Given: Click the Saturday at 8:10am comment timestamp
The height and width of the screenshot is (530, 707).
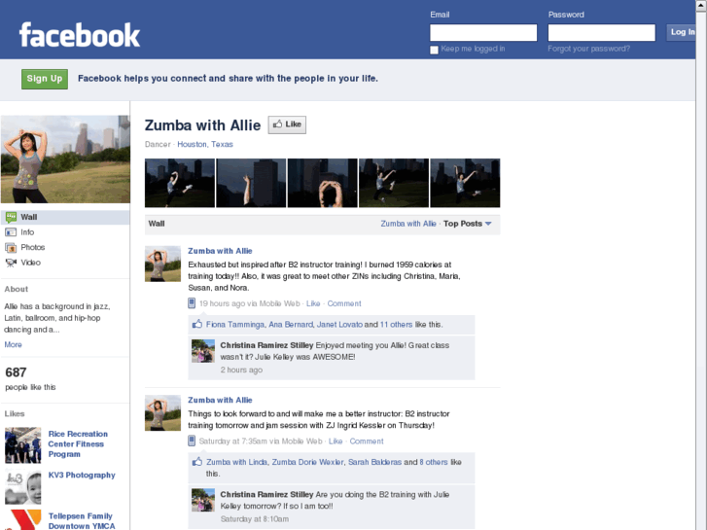Looking at the screenshot, I should (x=254, y=519).
